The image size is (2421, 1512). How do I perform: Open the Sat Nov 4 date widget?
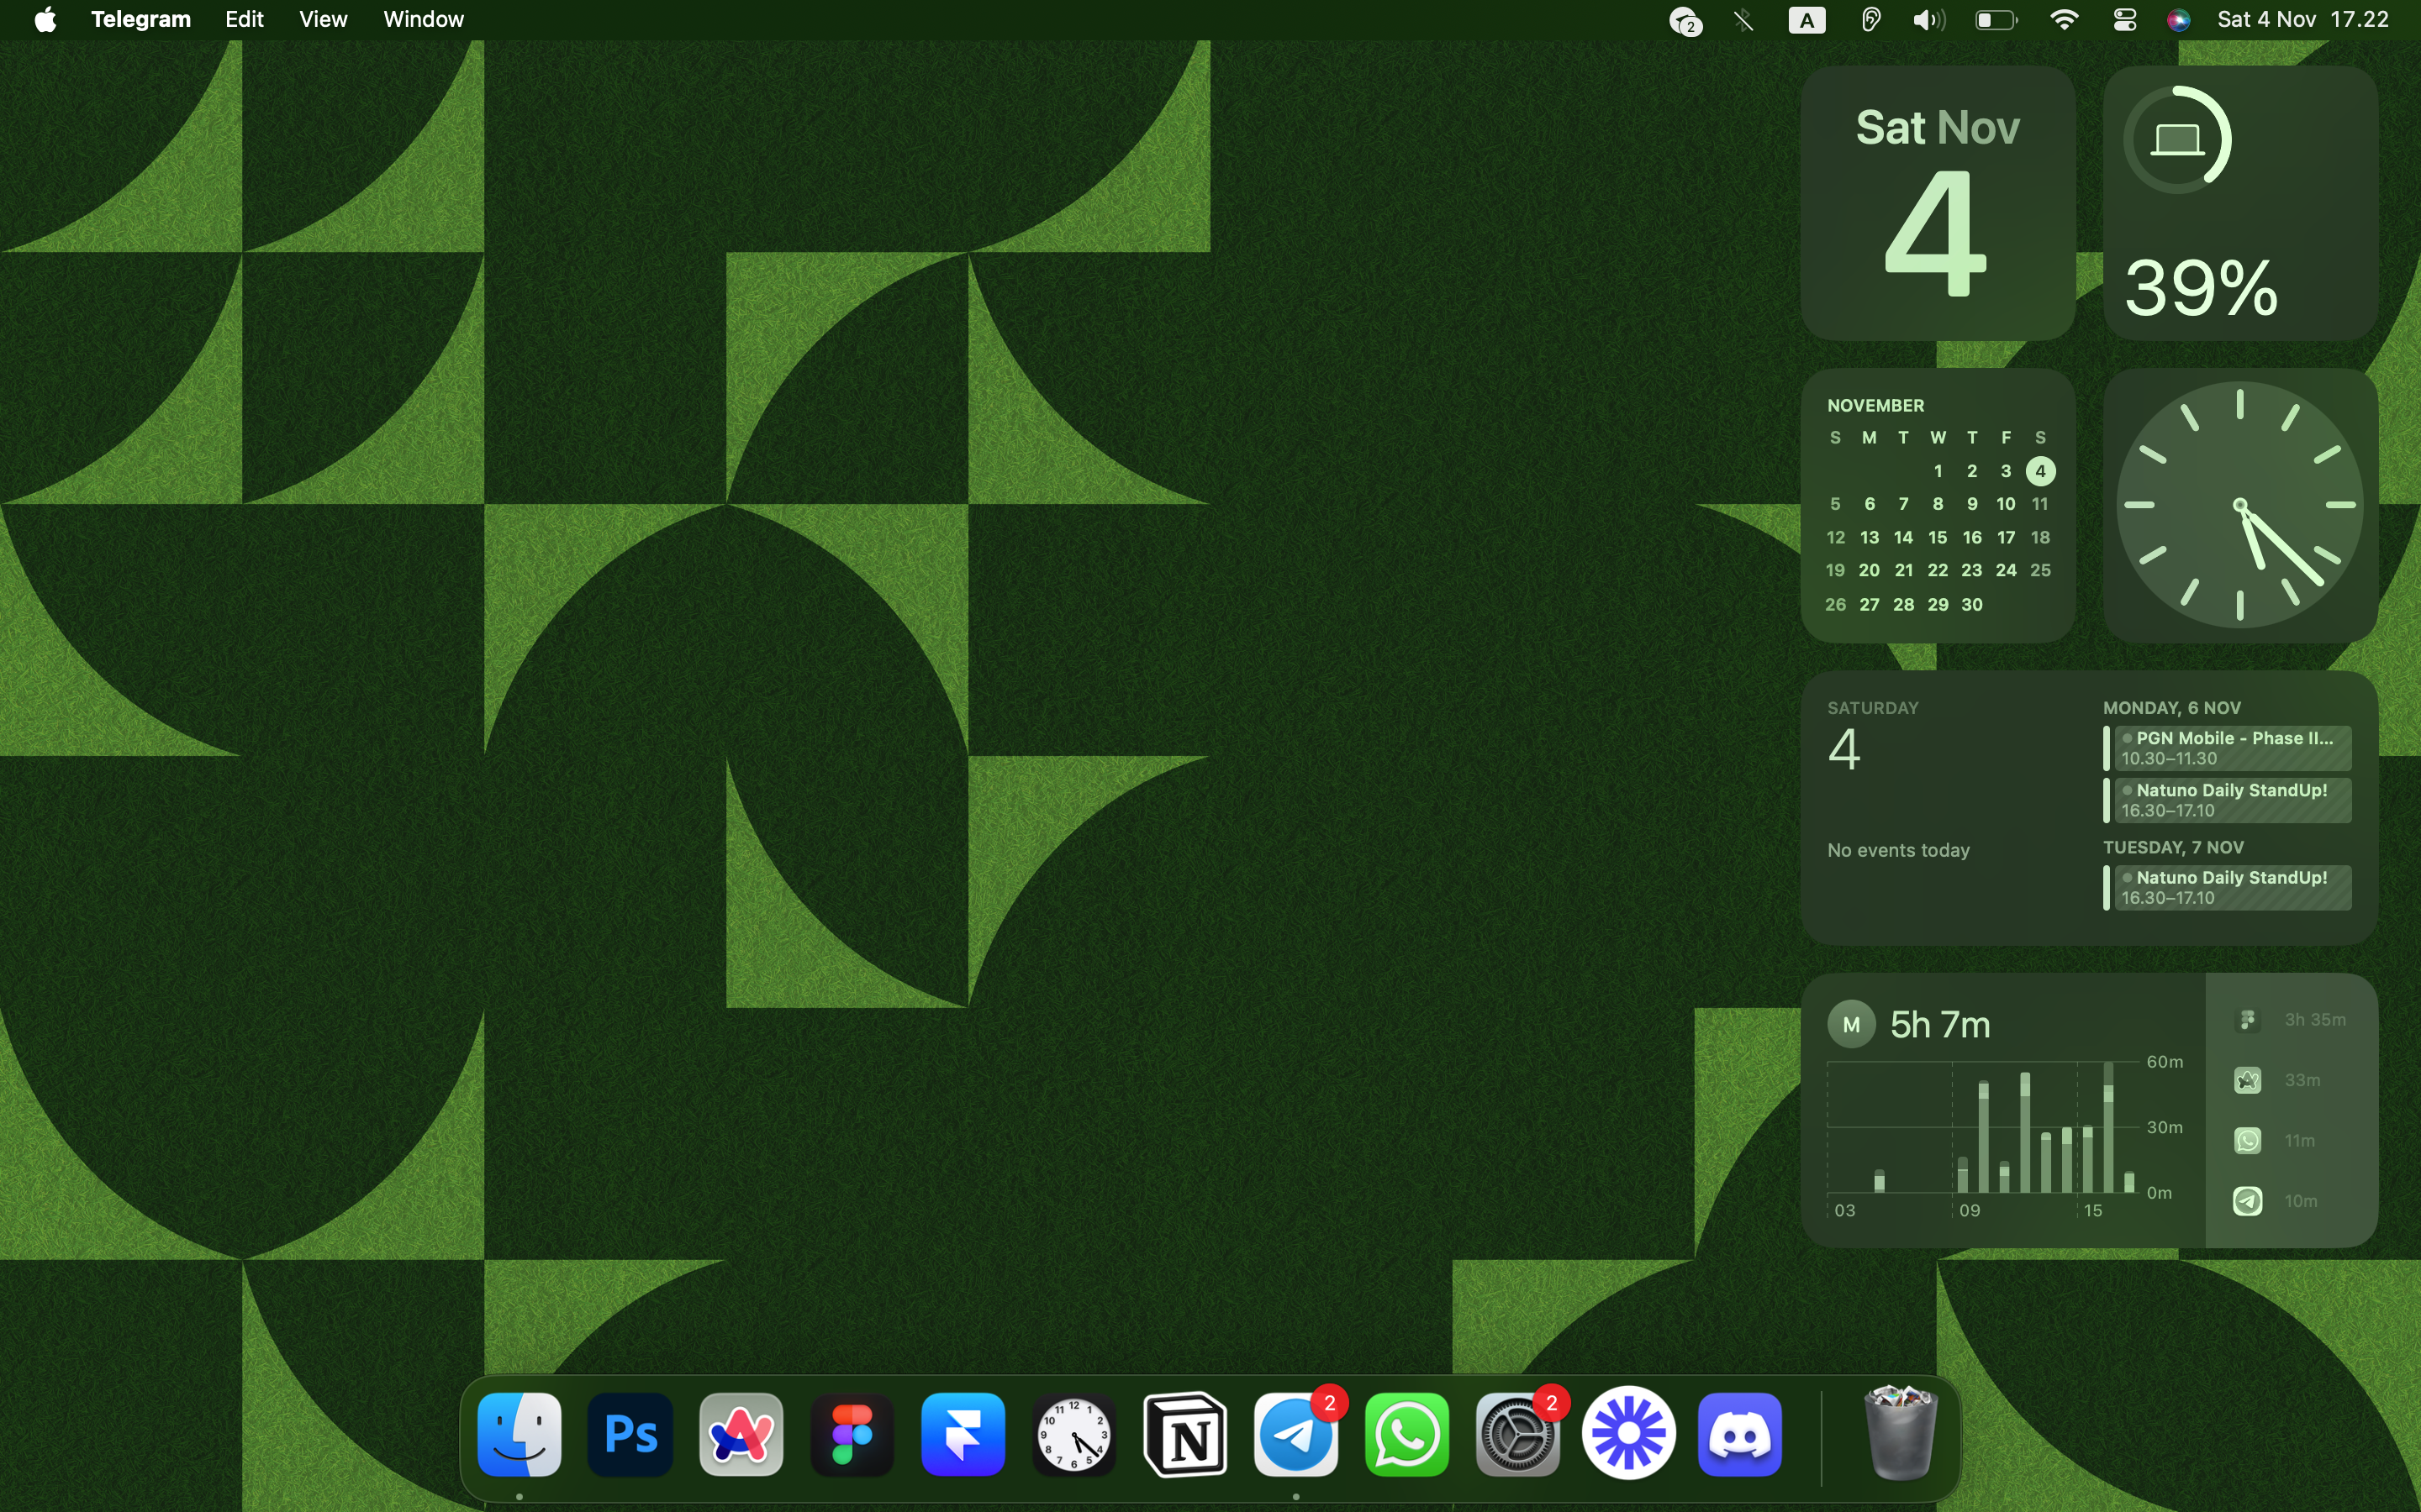pyautogui.click(x=1938, y=203)
